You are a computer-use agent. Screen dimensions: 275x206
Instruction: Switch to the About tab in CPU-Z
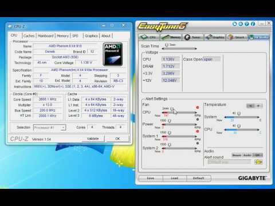[106, 35]
